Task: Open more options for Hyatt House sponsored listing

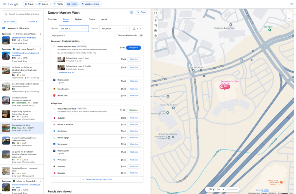Action: (x=40, y=49)
